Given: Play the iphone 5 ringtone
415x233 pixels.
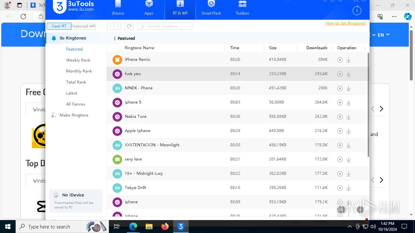Looking at the screenshot, I should 340,103.
